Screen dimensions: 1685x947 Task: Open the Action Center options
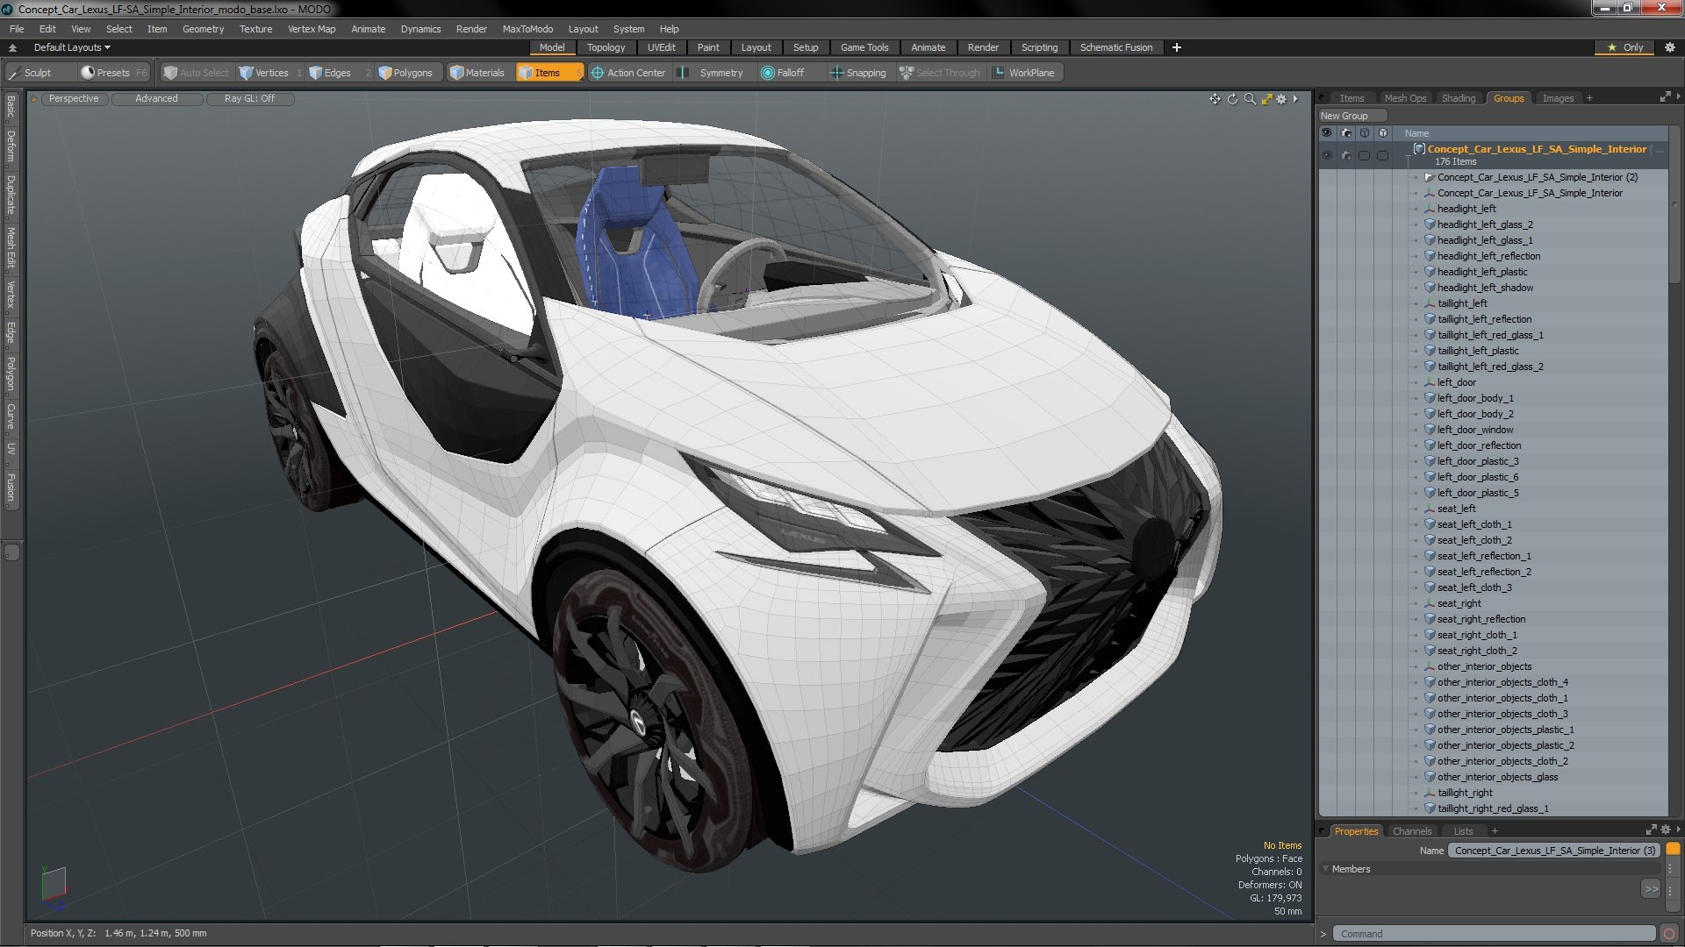pyautogui.click(x=628, y=73)
